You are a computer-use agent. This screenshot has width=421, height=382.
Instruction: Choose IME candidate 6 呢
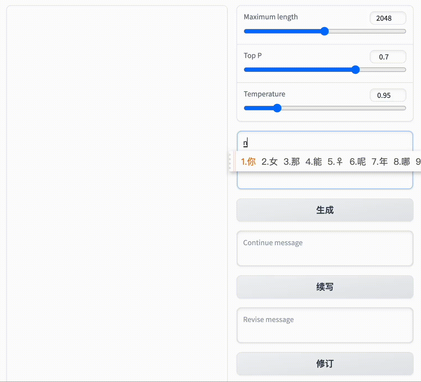click(358, 161)
